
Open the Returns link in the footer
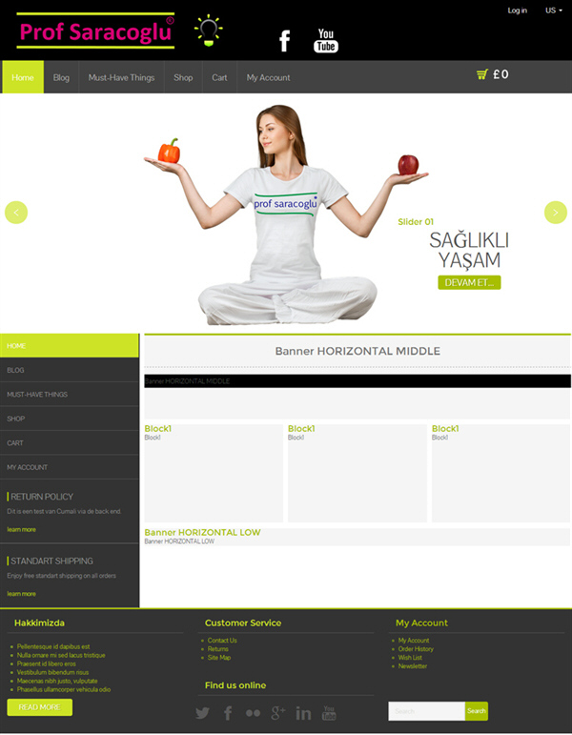pyautogui.click(x=218, y=649)
